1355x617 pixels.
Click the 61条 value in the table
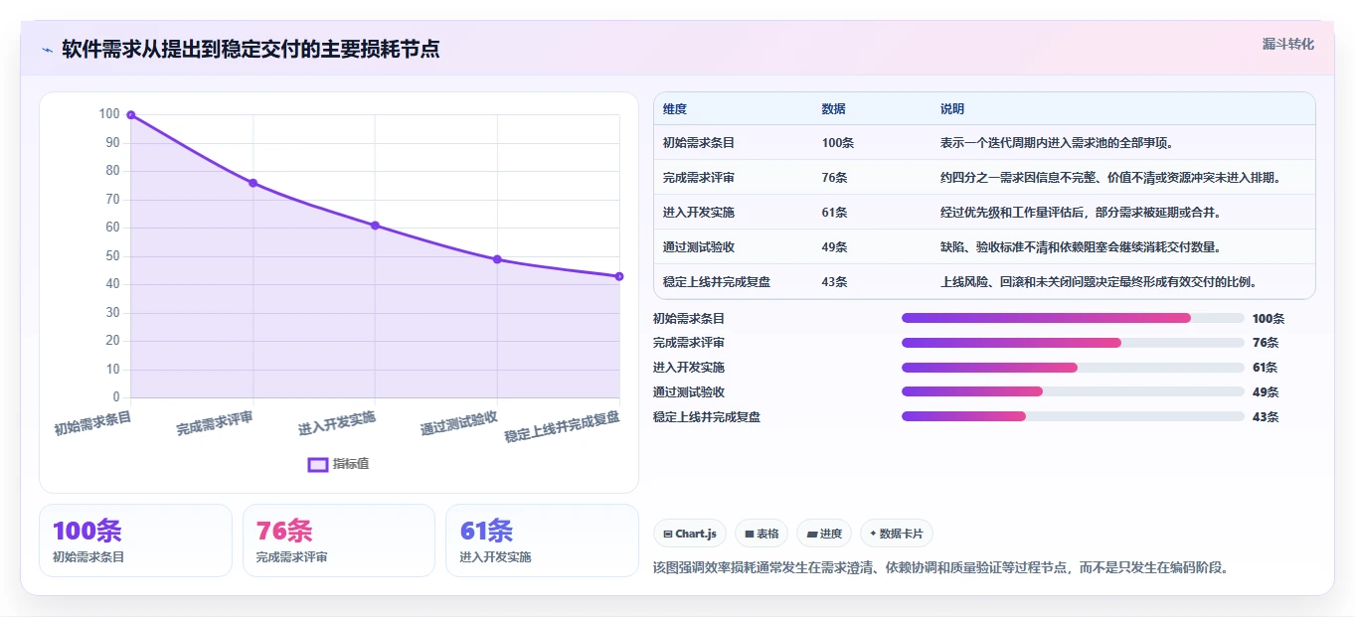coord(835,213)
